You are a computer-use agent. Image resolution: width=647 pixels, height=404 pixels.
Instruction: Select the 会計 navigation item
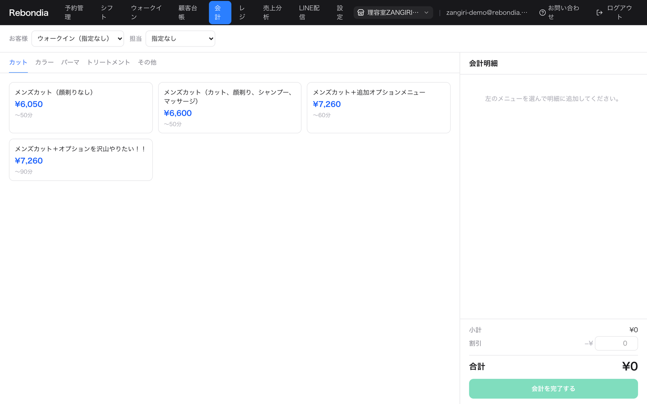click(220, 13)
